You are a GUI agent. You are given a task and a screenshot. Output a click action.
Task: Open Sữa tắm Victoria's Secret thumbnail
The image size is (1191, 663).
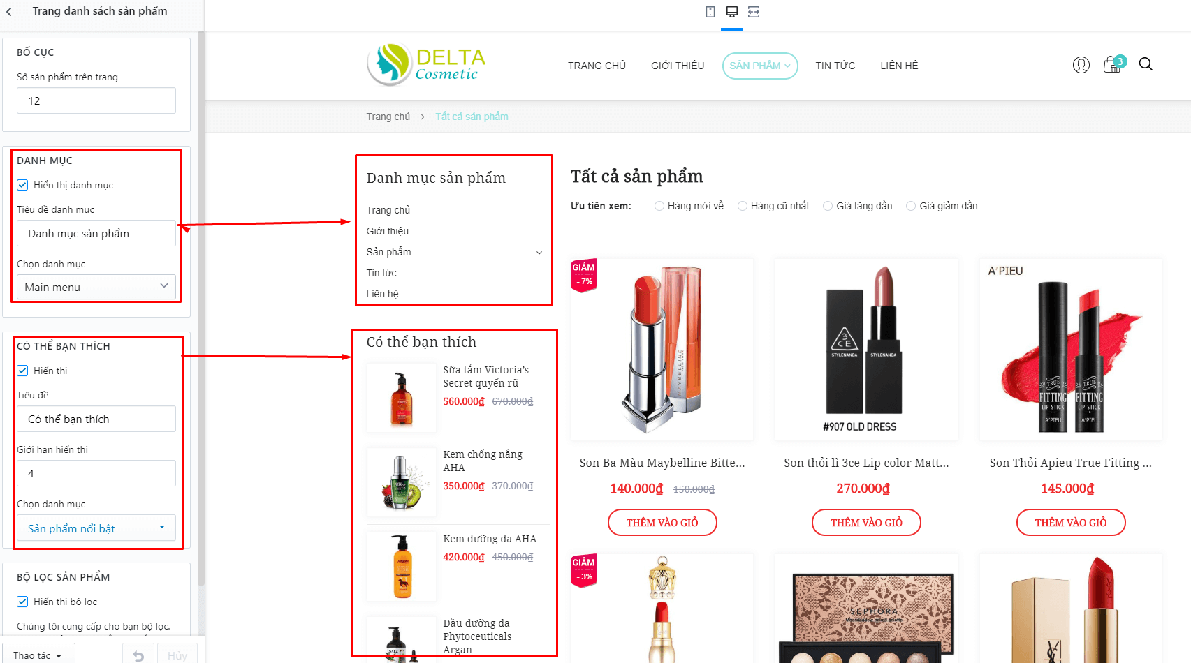402,398
